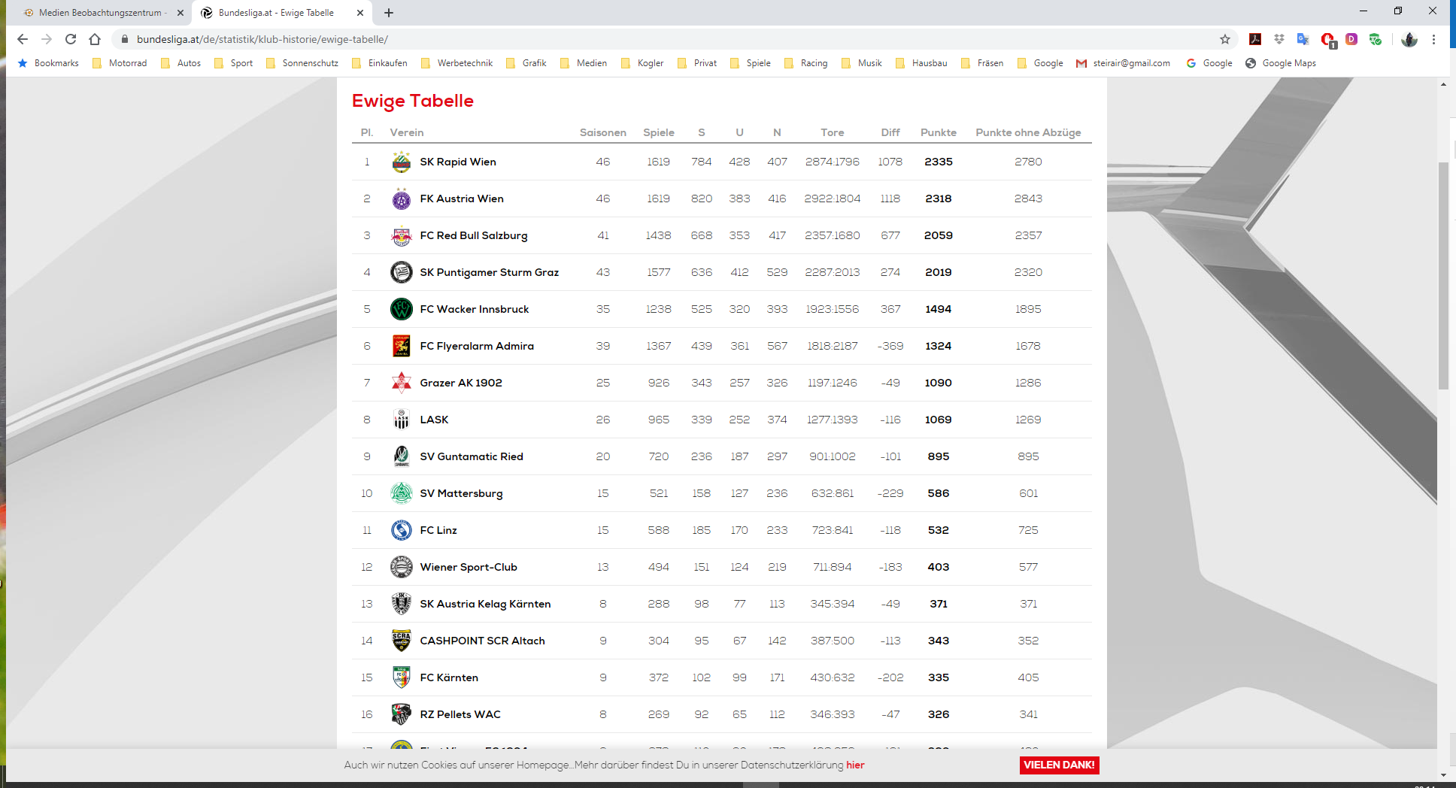
Task: Open the Sonnenschutz bookmarks folder
Action: coord(302,63)
